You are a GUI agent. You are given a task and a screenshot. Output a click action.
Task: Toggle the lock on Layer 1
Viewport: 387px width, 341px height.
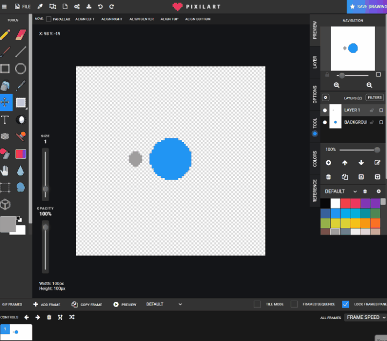[x=372, y=110]
